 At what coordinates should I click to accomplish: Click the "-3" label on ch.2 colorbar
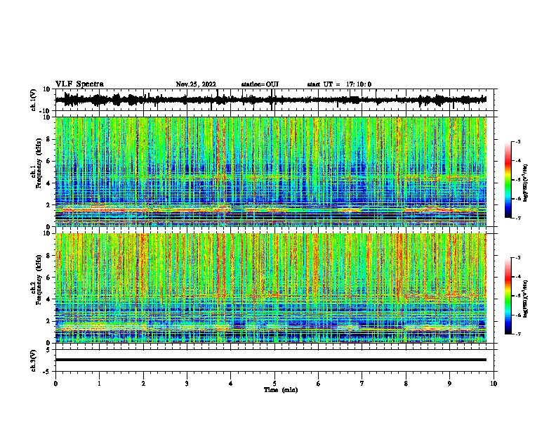tap(517, 258)
